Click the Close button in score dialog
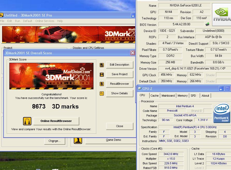This screenshot has height=170, width=231. (x=119, y=126)
